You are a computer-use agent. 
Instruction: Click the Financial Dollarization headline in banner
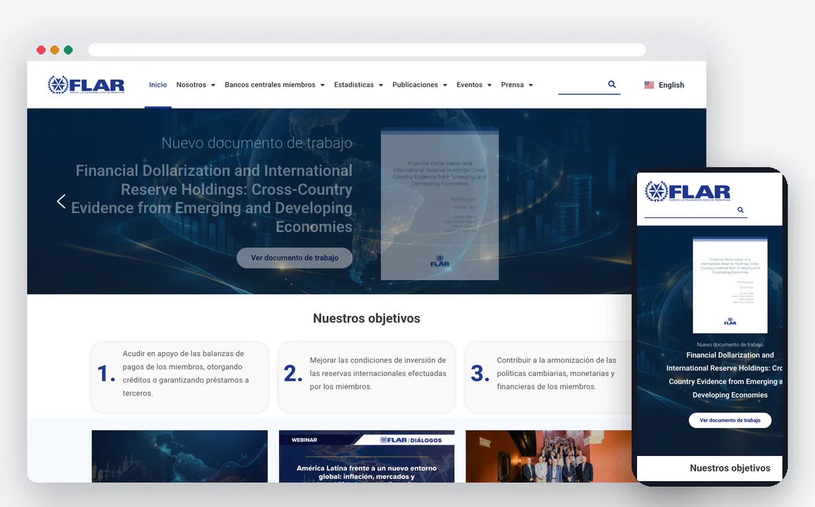(x=213, y=198)
